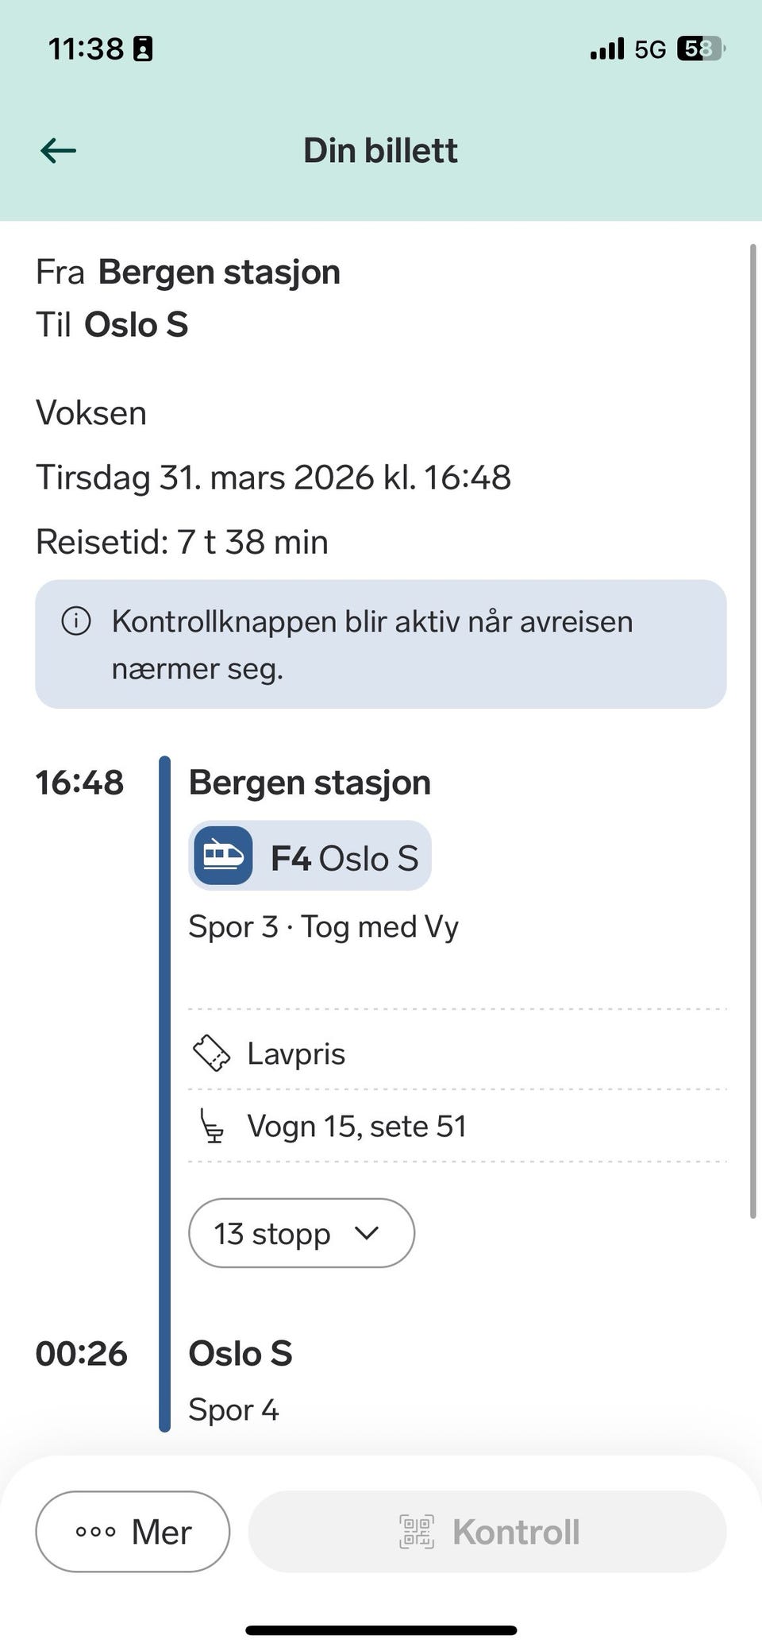The width and height of the screenshot is (762, 1651).
Task: Tap the vertical scrollbar on right edge
Action: point(752,731)
